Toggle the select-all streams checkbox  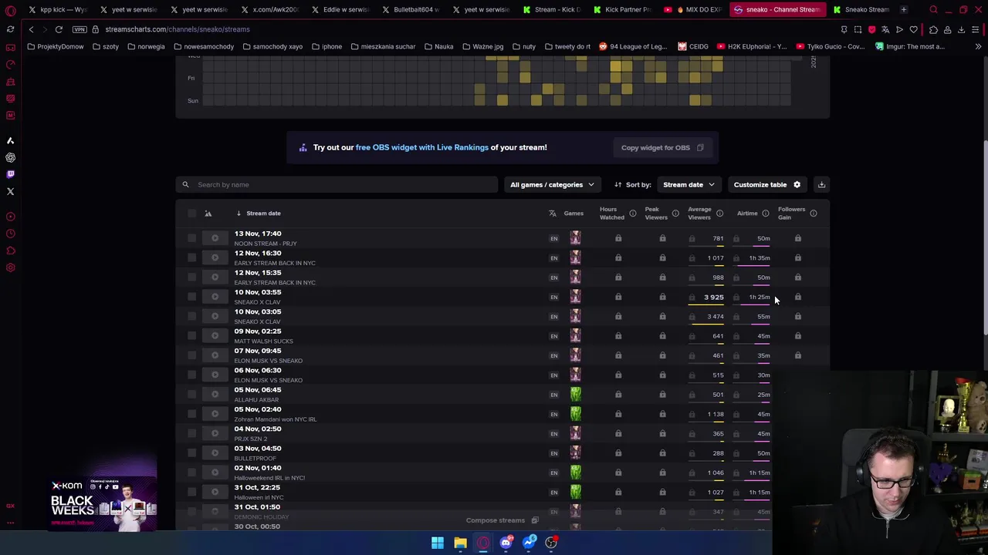[191, 214]
